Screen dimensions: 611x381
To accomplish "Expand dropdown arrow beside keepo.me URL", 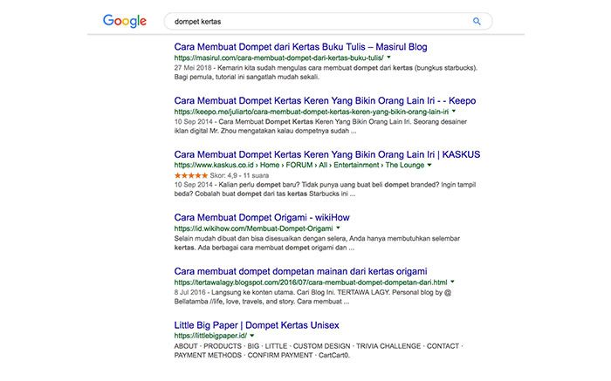I will point(454,112).
